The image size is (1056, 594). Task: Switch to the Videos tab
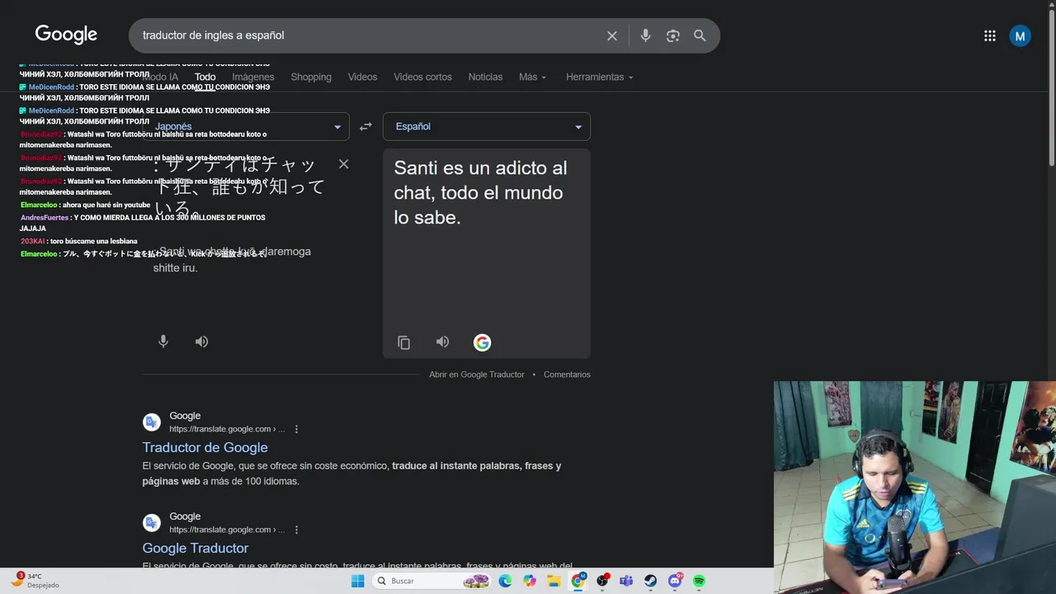[x=362, y=77]
